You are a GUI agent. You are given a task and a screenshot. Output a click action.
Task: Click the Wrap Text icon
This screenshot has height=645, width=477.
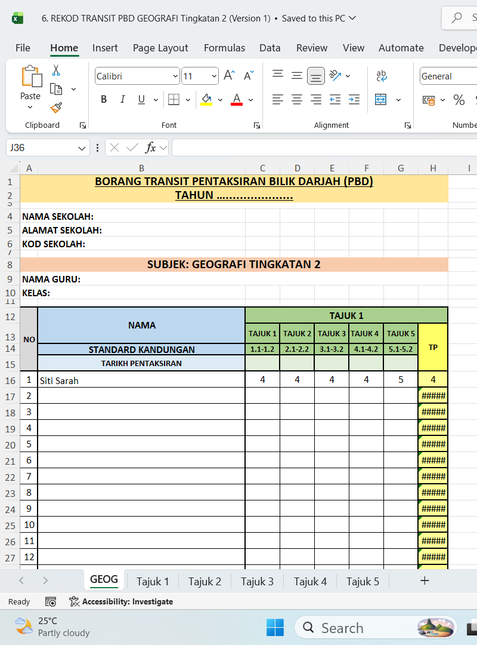coord(382,76)
